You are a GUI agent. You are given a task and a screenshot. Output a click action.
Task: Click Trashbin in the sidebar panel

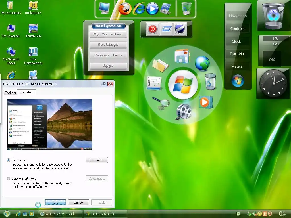(x=237, y=53)
